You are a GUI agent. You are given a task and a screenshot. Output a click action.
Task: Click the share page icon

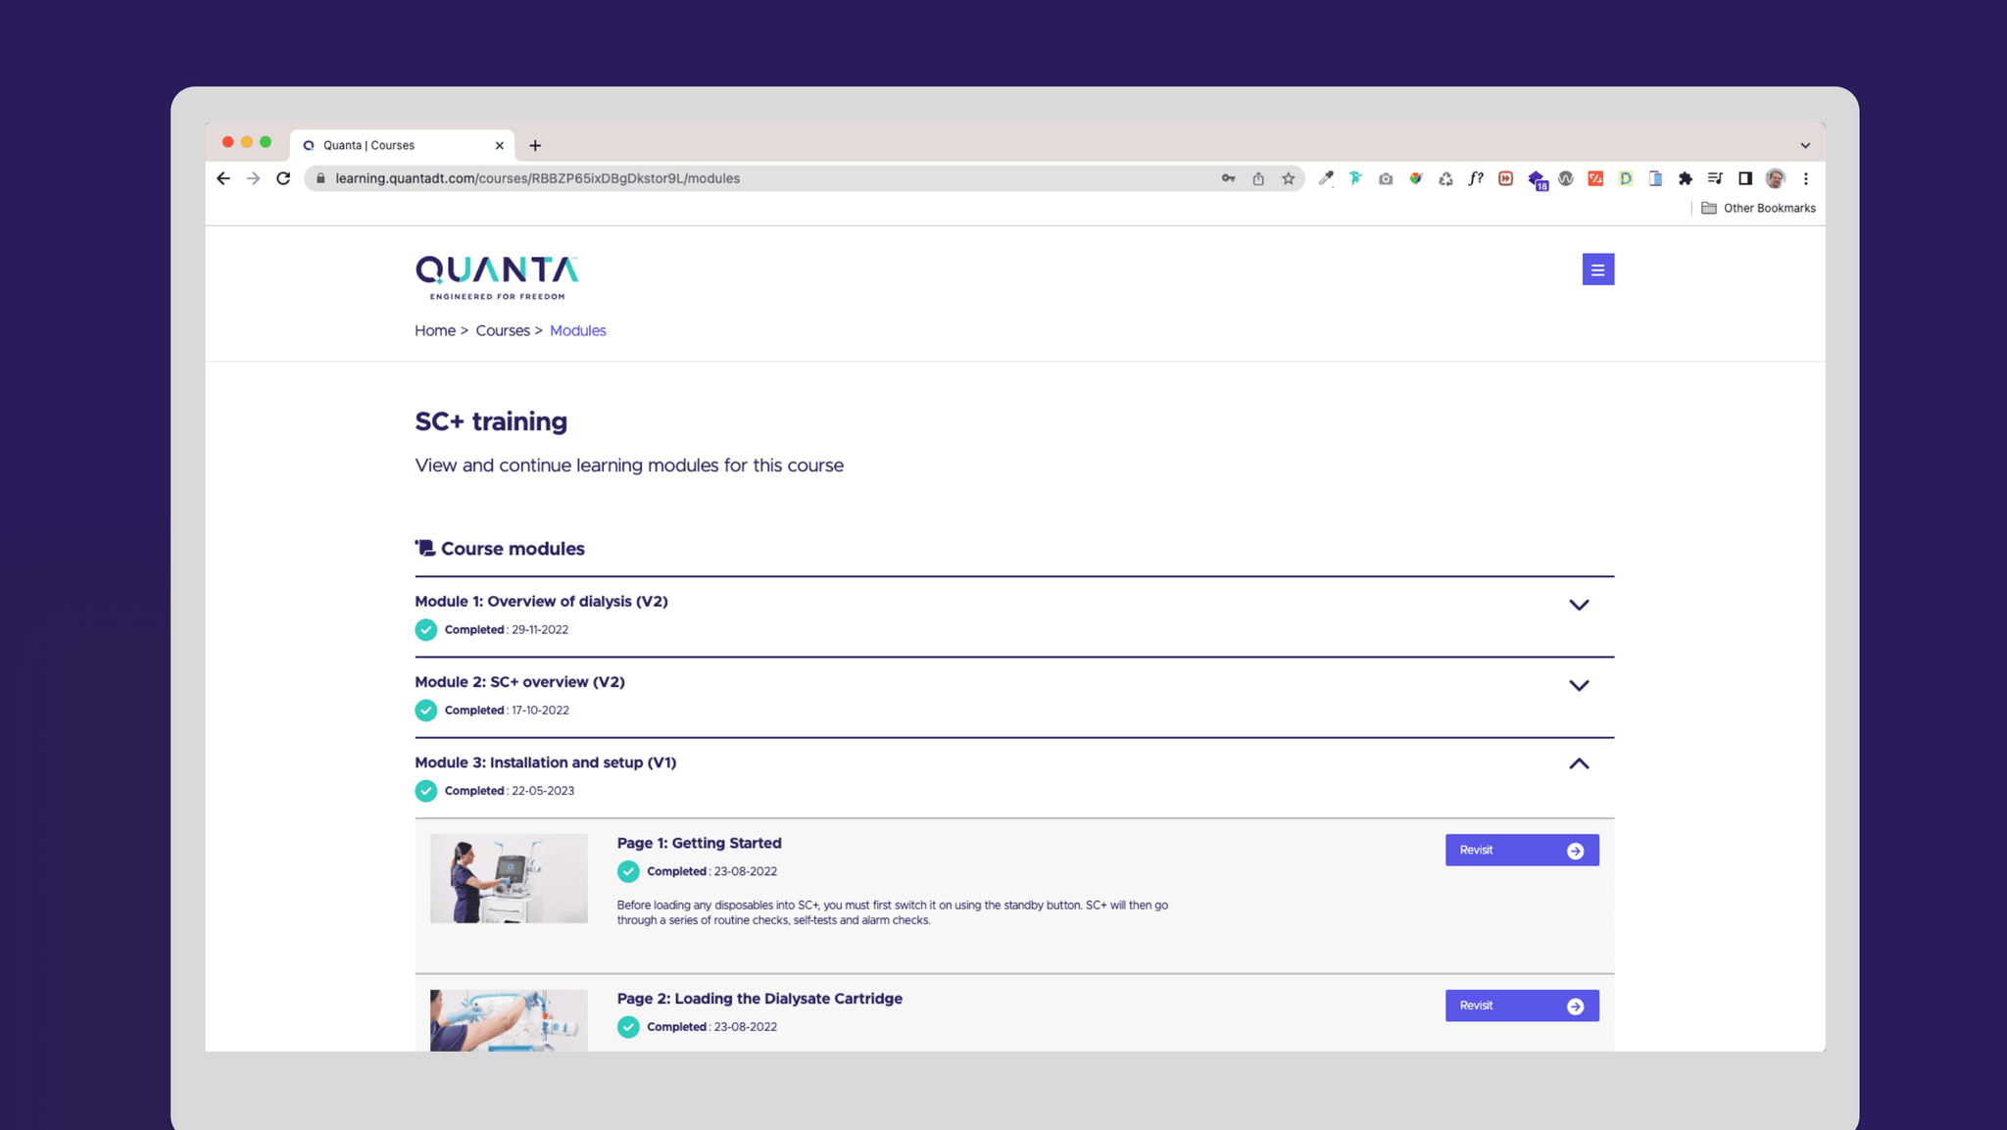coord(1258,178)
